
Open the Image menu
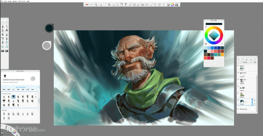[10, 1]
